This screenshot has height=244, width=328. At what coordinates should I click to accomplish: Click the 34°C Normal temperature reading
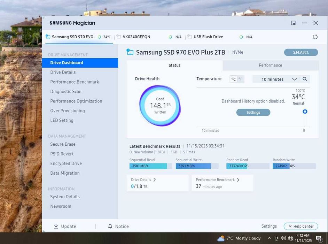pos(298,99)
